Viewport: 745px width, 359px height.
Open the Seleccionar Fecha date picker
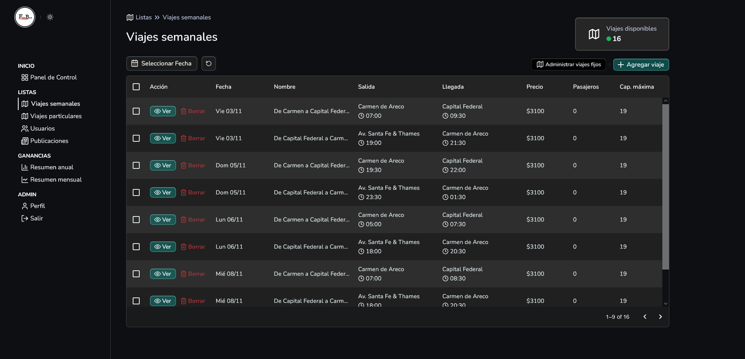click(162, 64)
